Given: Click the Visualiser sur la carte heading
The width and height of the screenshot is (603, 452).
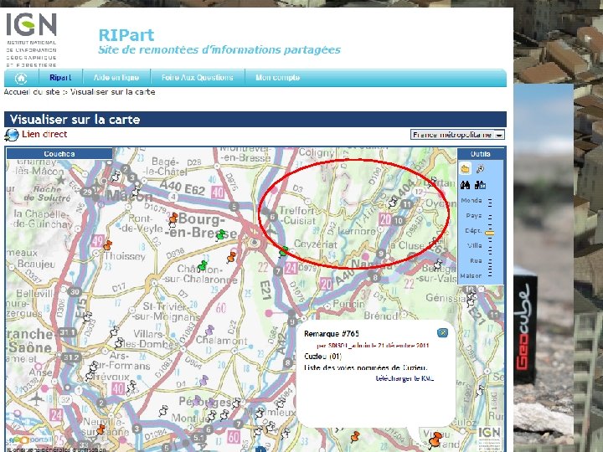Looking at the screenshot, I should [x=75, y=120].
